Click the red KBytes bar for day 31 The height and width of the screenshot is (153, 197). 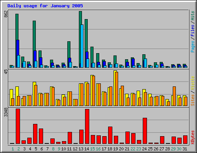point(185,140)
